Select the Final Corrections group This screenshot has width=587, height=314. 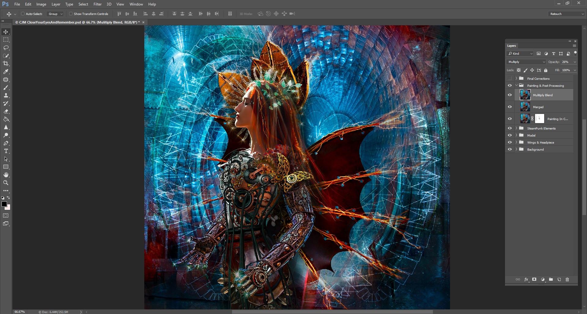click(538, 78)
